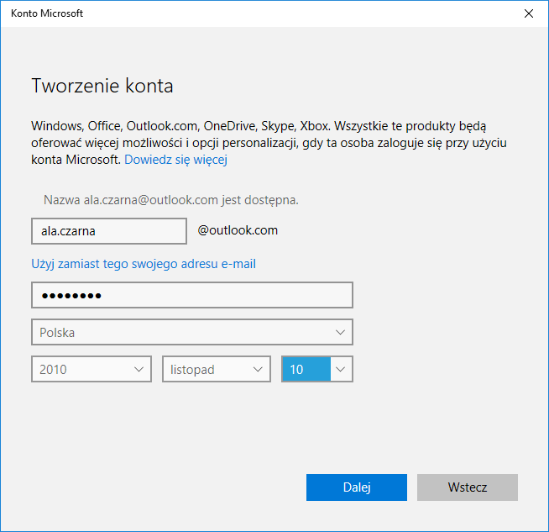Screen dimensions: 549x532
Task: Open the birth year dropdown showing 2010
Action: [x=91, y=369]
